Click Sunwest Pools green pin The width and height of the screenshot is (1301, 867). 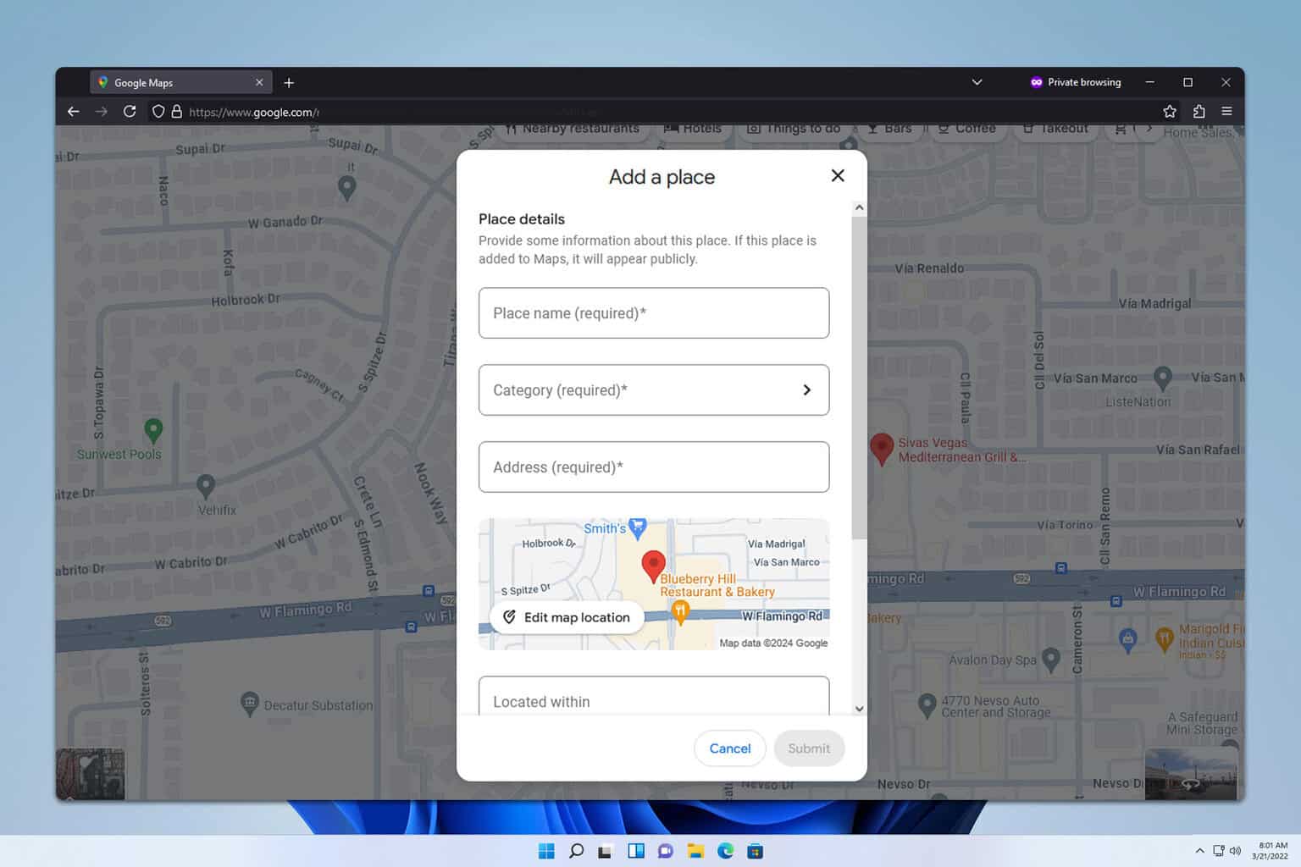pos(153,430)
